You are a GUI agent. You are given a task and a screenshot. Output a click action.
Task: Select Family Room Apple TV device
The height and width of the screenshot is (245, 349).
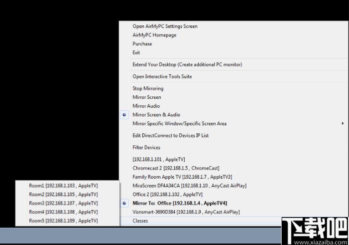click(x=182, y=177)
